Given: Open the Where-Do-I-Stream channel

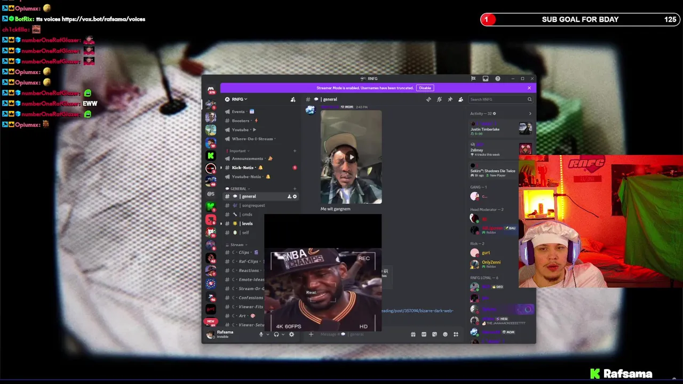Looking at the screenshot, I should coord(260,139).
